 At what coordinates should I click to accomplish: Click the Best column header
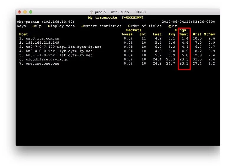[x=184, y=34]
